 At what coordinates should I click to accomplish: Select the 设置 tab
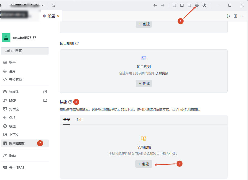point(51,16)
